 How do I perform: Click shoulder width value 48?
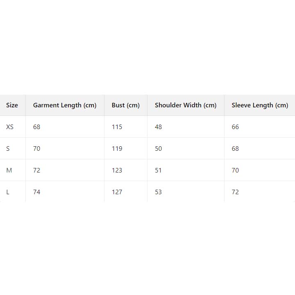158,127
